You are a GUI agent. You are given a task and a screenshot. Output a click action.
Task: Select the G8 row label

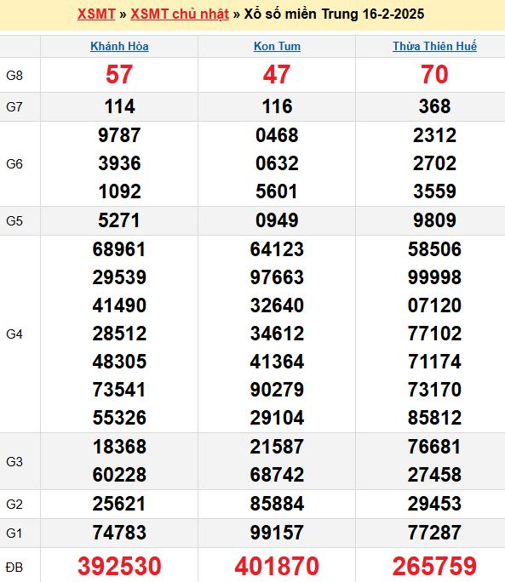(14, 76)
